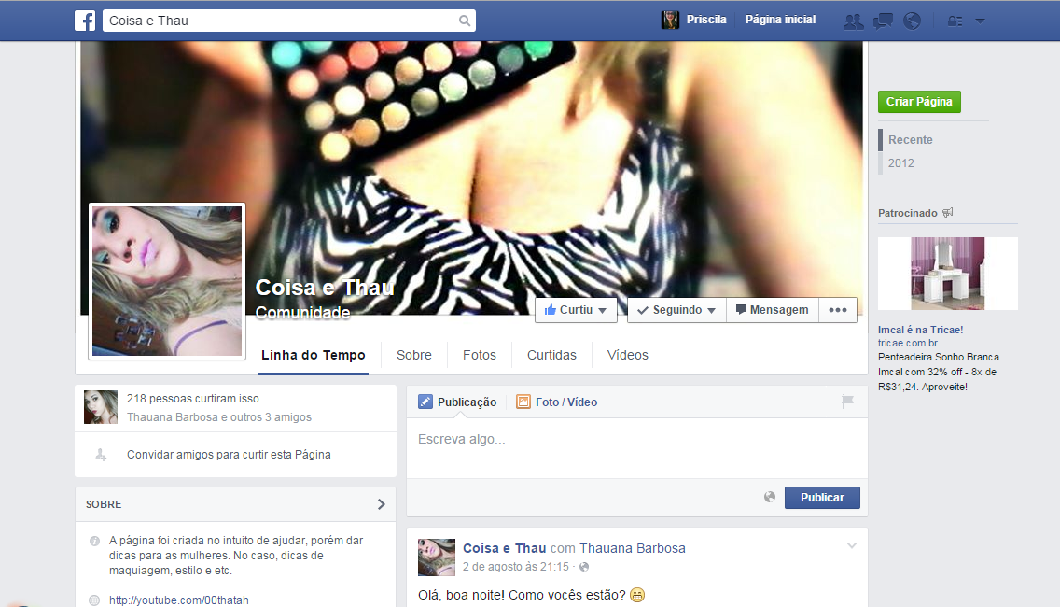Open the tricae.com.br ad URL
The width and height of the screenshot is (1060, 607).
point(907,343)
